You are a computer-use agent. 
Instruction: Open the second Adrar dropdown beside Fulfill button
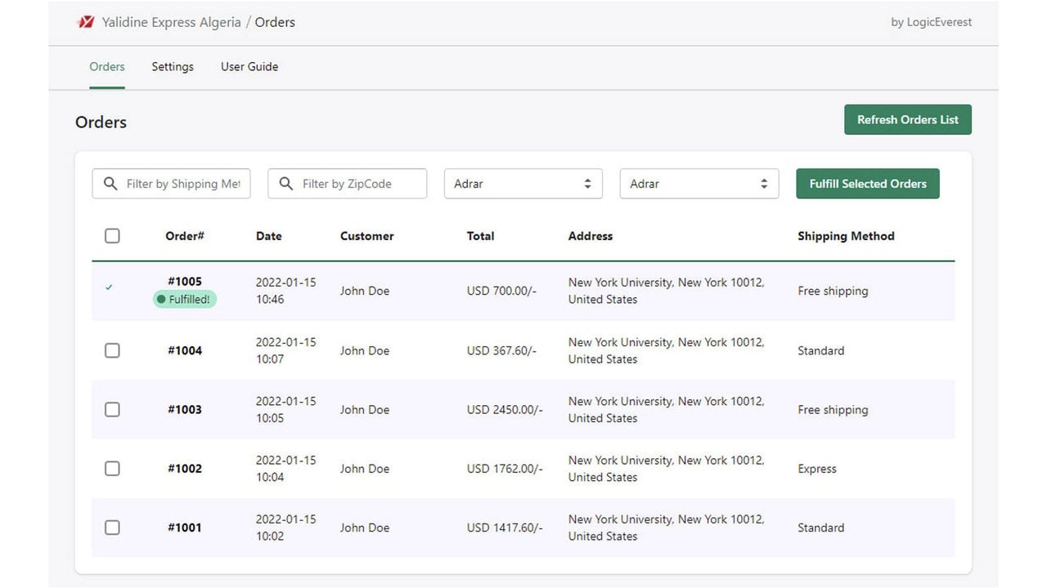point(699,184)
